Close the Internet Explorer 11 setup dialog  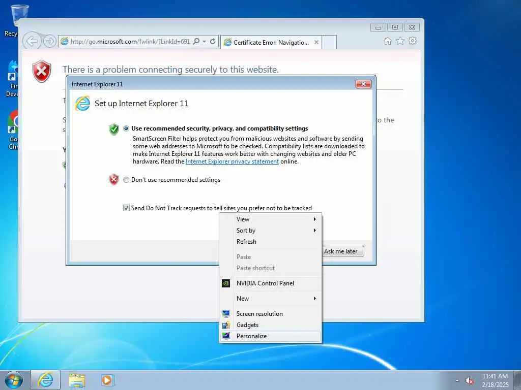point(363,84)
